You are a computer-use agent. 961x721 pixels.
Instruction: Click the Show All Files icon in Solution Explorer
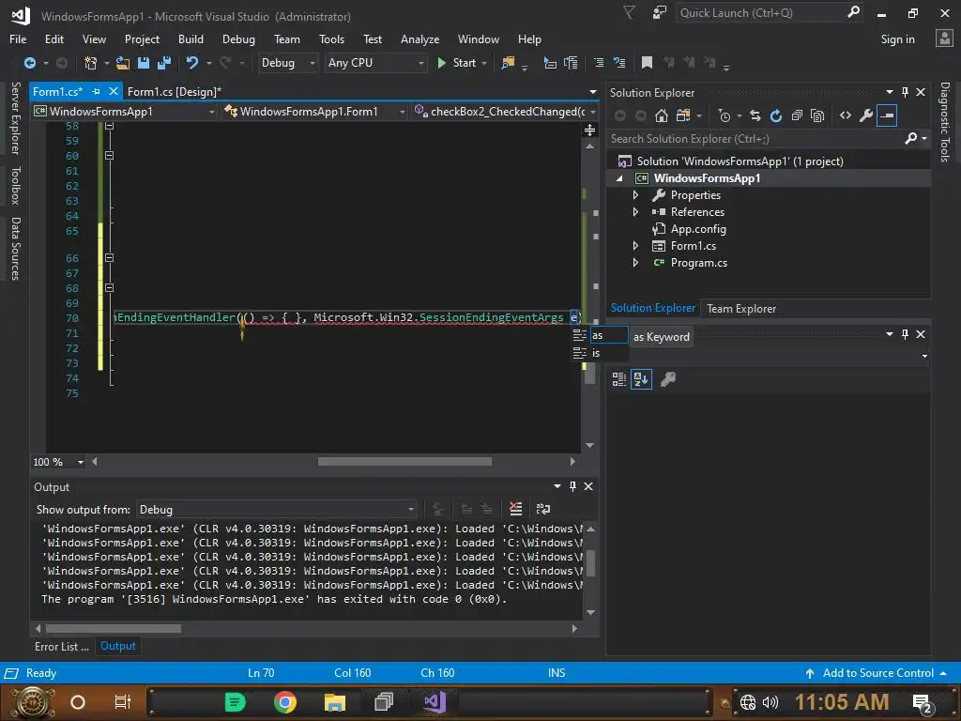point(817,115)
